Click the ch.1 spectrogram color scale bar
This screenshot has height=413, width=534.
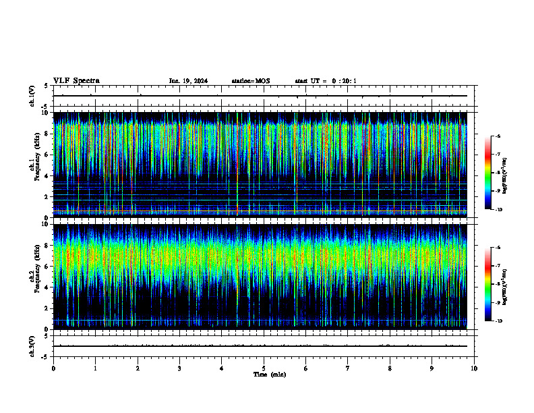pos(488,173)
